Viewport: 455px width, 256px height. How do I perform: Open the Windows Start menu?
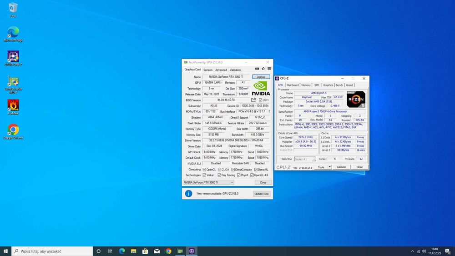pyautogui.click(x=5, y=251)
